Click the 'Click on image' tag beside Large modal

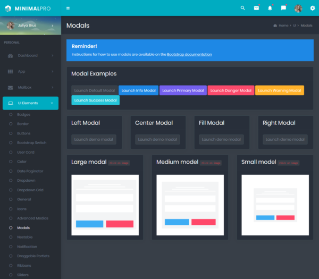119,163
